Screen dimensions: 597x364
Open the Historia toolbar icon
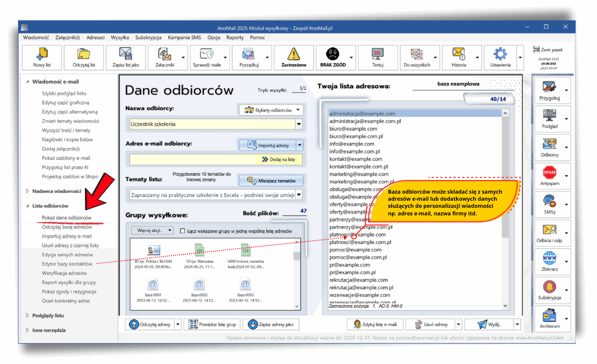458,58
